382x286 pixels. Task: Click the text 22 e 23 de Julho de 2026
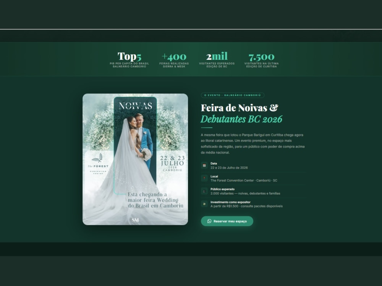click(x=229, y=168)
